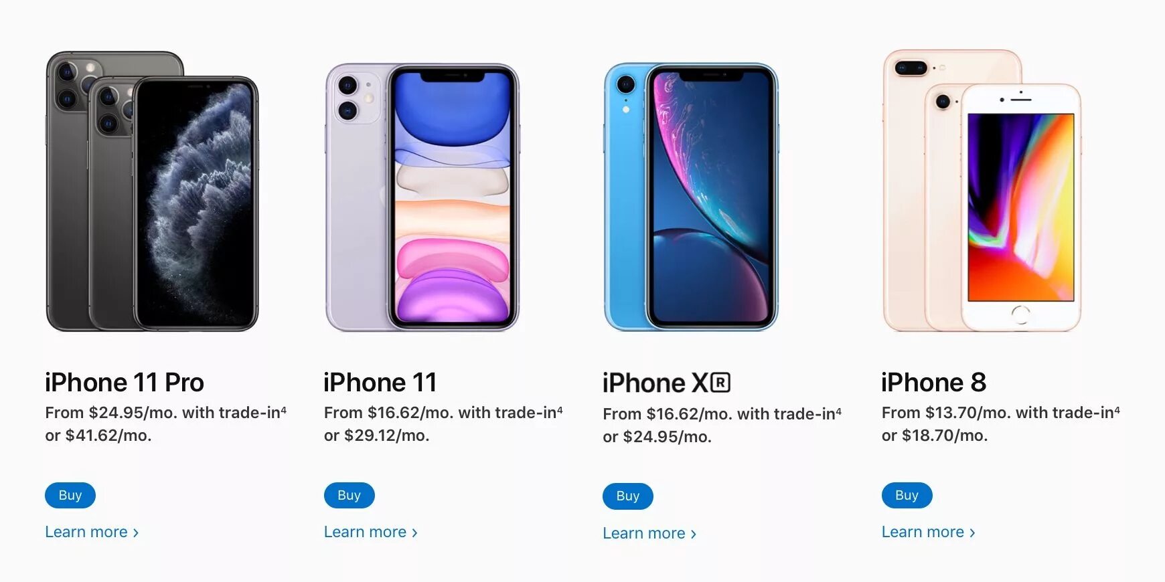Viewport: 1165px width, 582px height.
Task: Select the purple iPhone 11 image
Action: pyautogui.click(x=422, y=197)
